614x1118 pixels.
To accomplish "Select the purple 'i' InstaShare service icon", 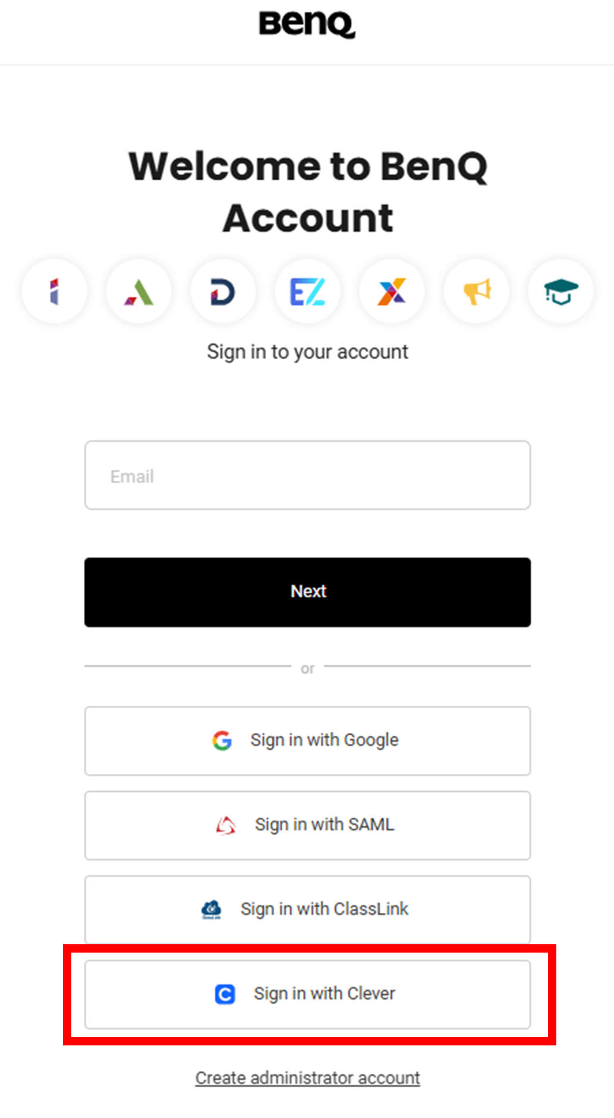I will point(55,291).
